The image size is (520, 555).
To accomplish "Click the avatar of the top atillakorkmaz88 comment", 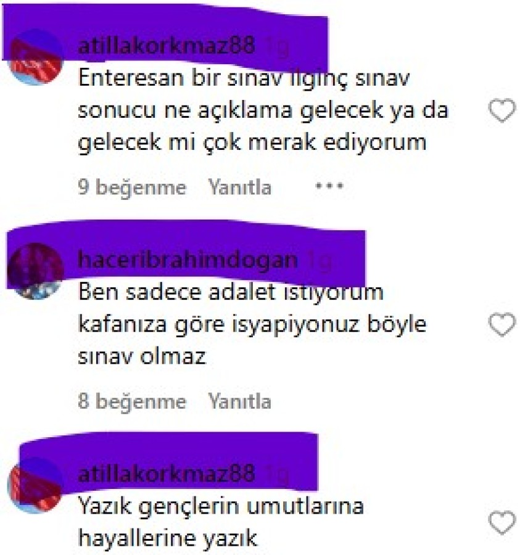I will (x=35, y=57).
